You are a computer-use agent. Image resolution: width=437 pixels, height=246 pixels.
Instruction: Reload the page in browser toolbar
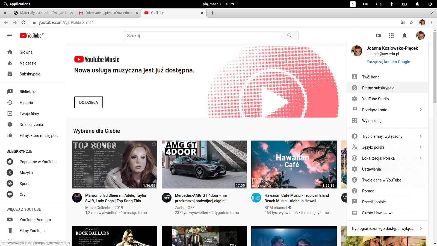[23, 22]
